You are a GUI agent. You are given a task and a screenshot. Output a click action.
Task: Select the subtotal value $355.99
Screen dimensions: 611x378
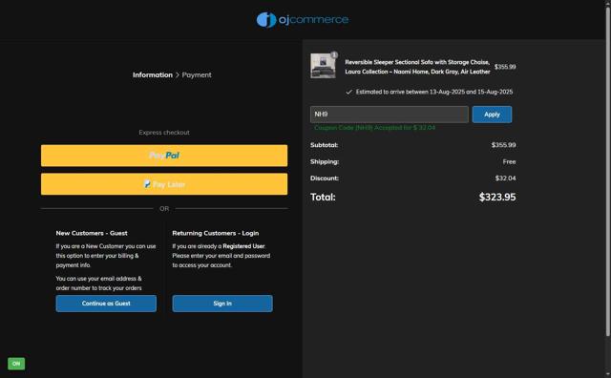coord(503,145)
